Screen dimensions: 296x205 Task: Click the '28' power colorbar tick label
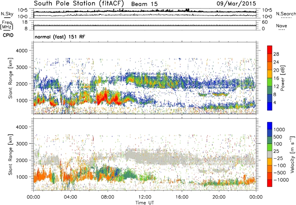pos(276,54)
